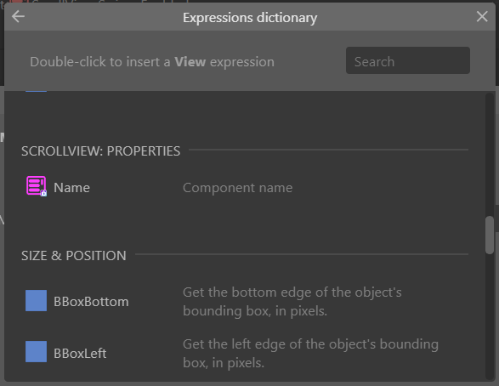This screenshot has width=499, height=386.
Task: Select the blue BBoxBottom icon
Action: point(36,301)
